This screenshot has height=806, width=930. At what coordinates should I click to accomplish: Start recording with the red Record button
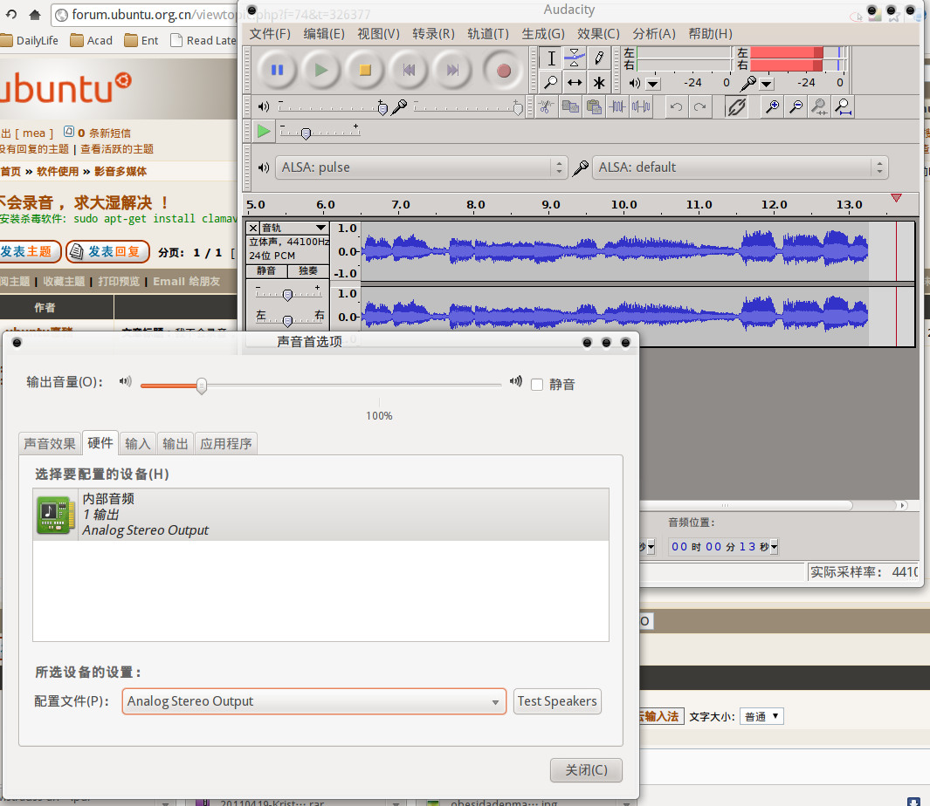coord(504,71)
